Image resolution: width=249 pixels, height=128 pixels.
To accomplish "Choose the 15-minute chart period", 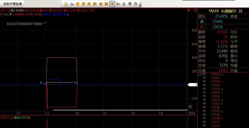I will [101, 4].
